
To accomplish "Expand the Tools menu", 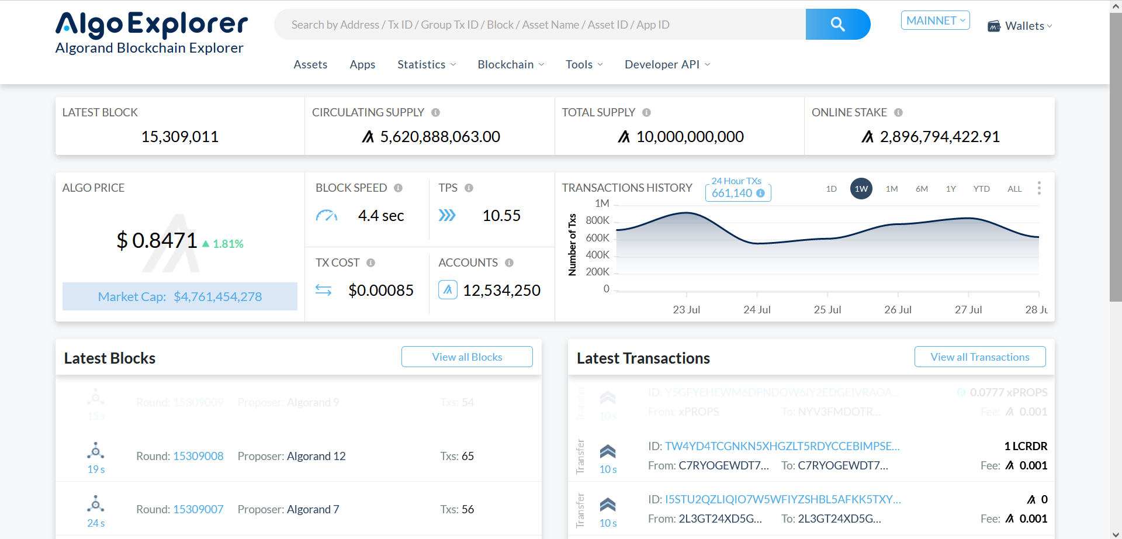I will [584, 64].
